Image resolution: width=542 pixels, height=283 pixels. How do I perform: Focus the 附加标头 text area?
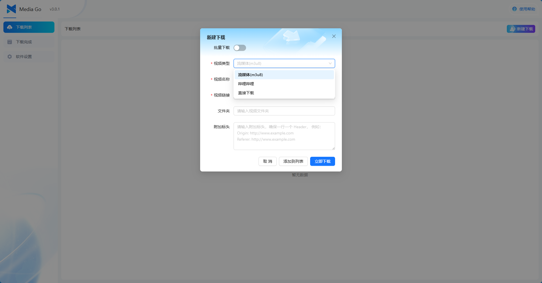284,136
